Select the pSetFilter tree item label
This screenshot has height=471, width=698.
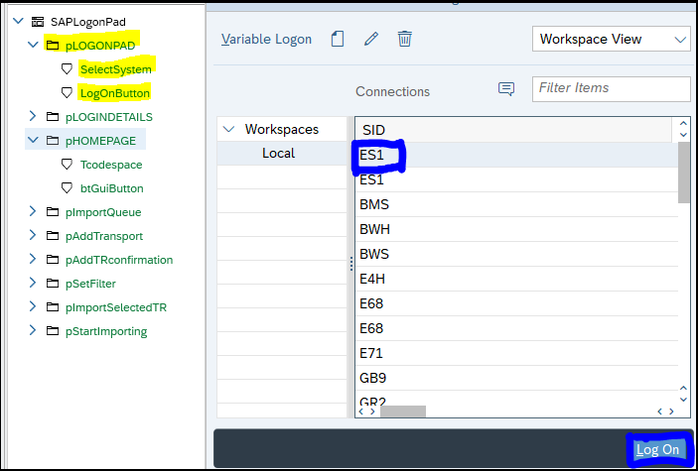[x=90, y=284]
